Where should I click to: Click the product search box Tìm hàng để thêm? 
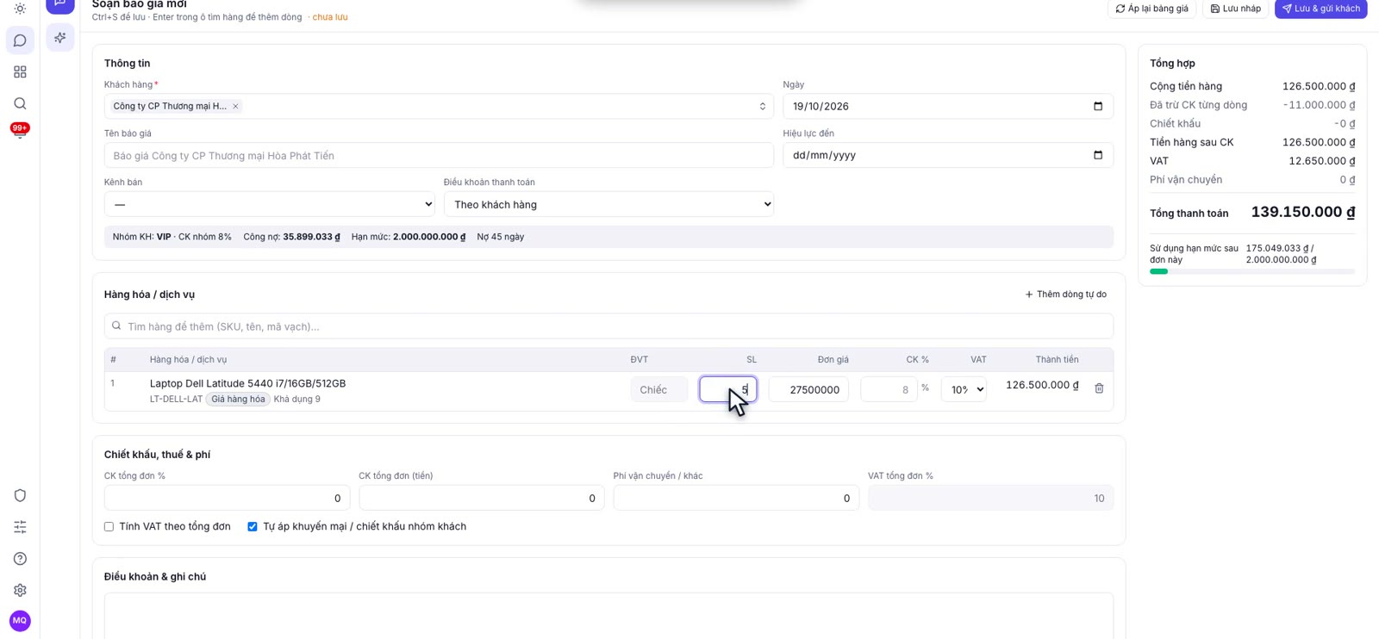[x=608, y=326]
